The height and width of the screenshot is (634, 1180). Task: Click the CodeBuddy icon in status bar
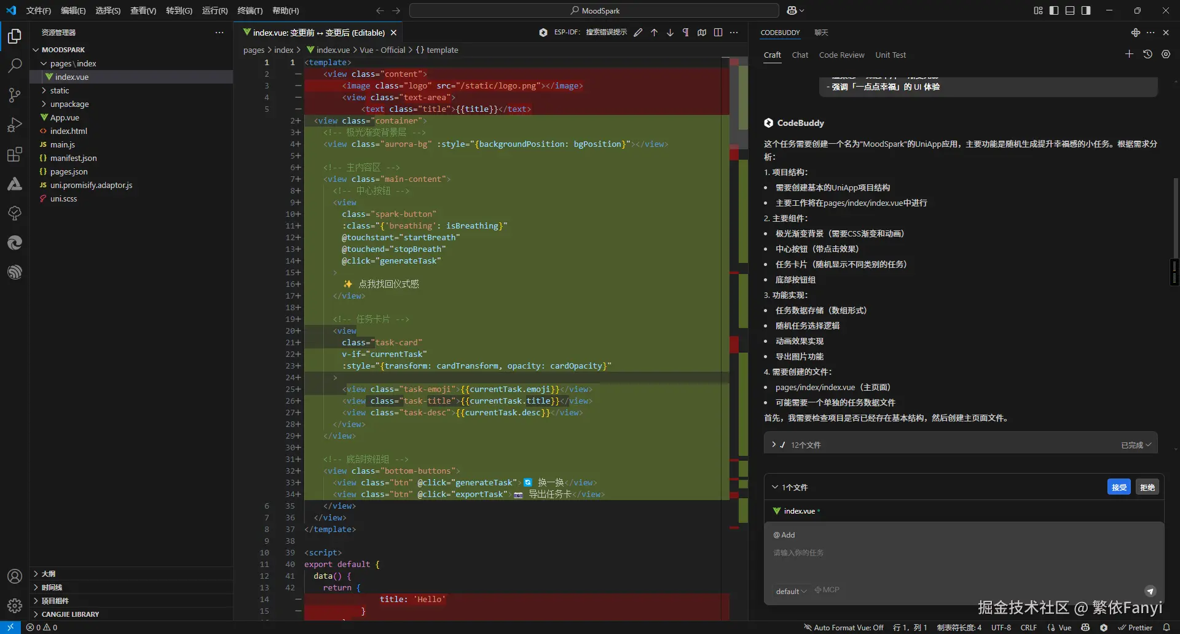(1104, 628)
